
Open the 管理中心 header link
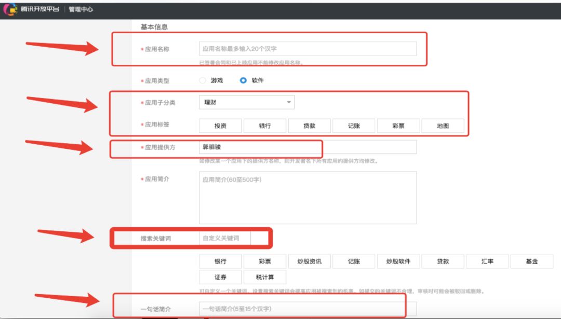pos(81,9)
